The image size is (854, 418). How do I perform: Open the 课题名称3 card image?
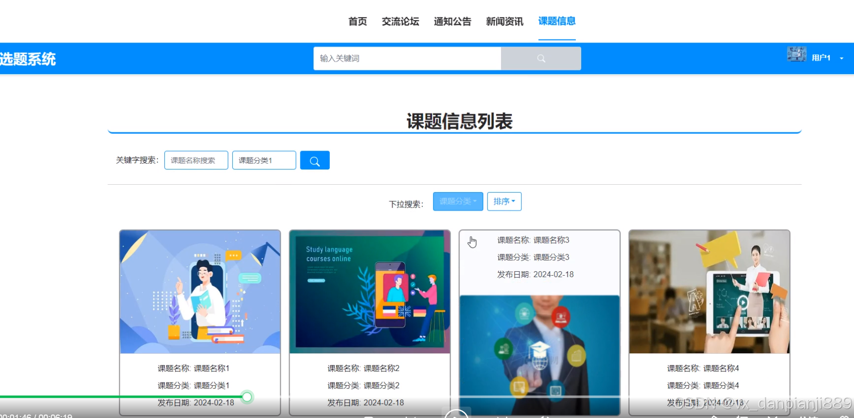540,355
